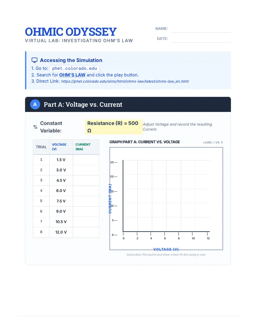Click the 10.5 V voltage cell
Image resolution: width=256 pixels, height=331 pixels.
61,222
